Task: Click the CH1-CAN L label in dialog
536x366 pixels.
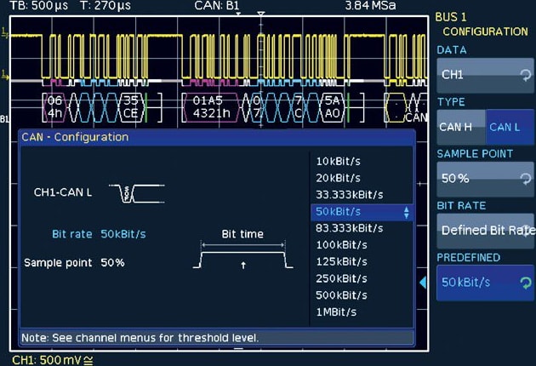Action: tap(63, 192)
